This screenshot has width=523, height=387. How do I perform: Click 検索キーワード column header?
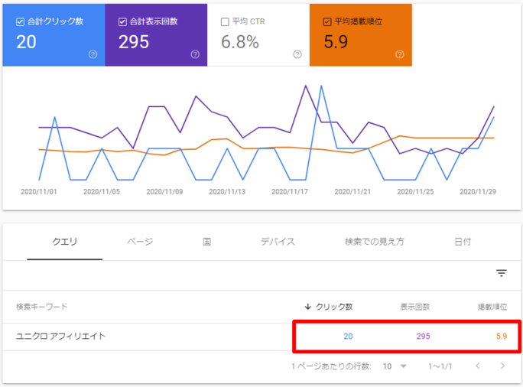click(x=42, y=306)
